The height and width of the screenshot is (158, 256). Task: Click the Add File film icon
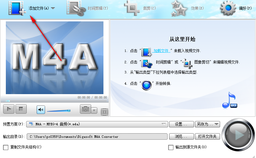point(17,8)
